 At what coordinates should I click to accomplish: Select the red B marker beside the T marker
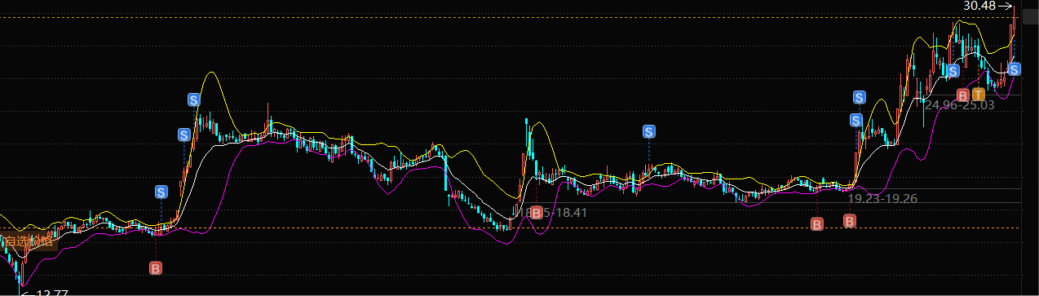point(962,95)
